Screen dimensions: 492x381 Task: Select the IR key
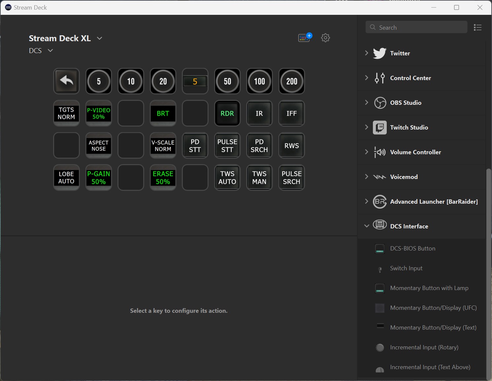click(259, 113)
